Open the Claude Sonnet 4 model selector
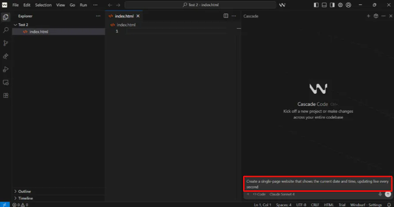The image size is (394, 207). tap(282, 194)
